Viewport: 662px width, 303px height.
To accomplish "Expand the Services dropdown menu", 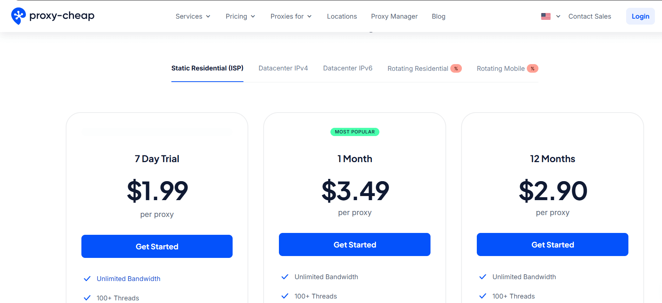I will pyautogui.click(x=193, y=16).
